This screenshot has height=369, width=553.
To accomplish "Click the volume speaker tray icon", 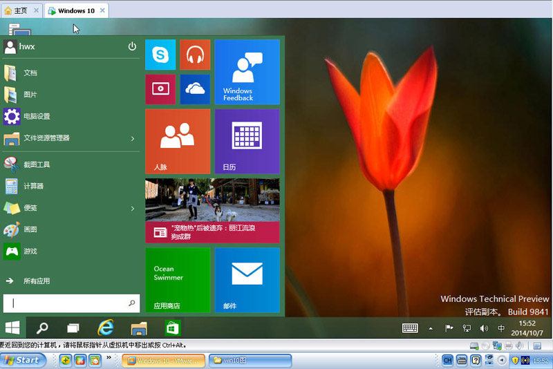I will [x=484, y=328].
